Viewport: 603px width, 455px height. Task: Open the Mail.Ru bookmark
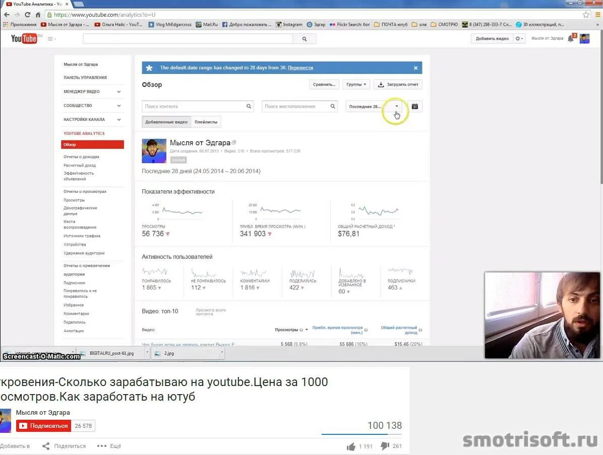[207, 25]
